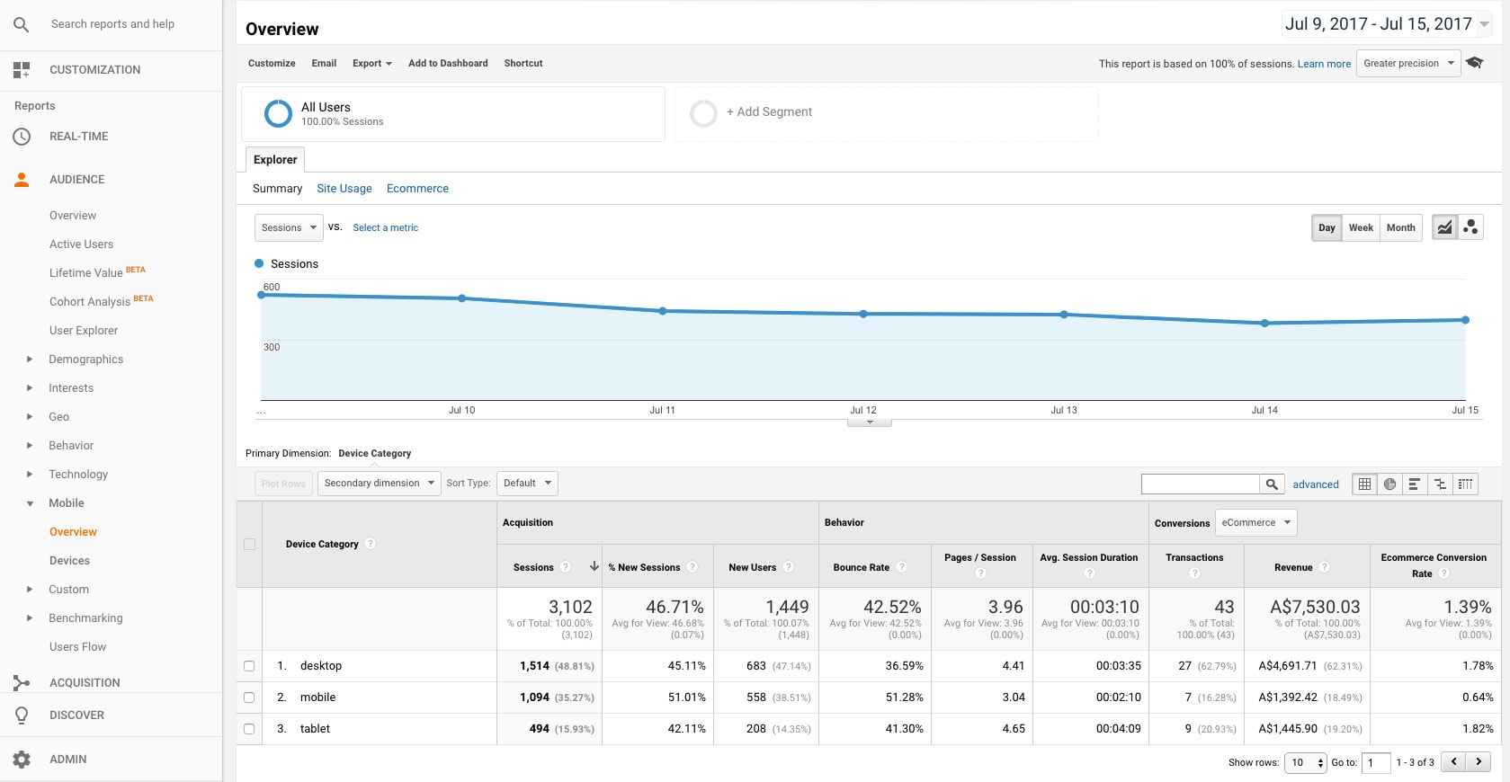Open the eCommerce conversions dropdown
Screen dimensions: 1510x782
click(x=1255, y=522)
